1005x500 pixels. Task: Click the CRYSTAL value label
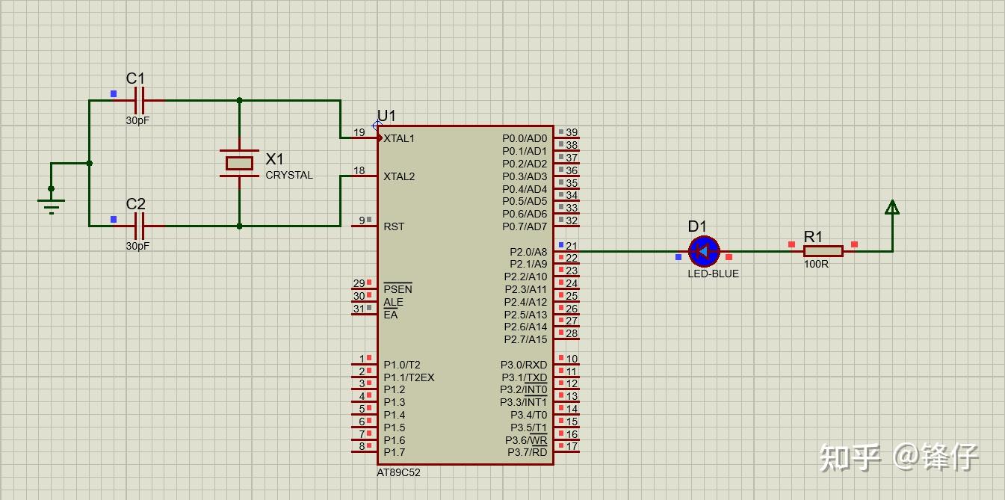(x=289, y=175)
